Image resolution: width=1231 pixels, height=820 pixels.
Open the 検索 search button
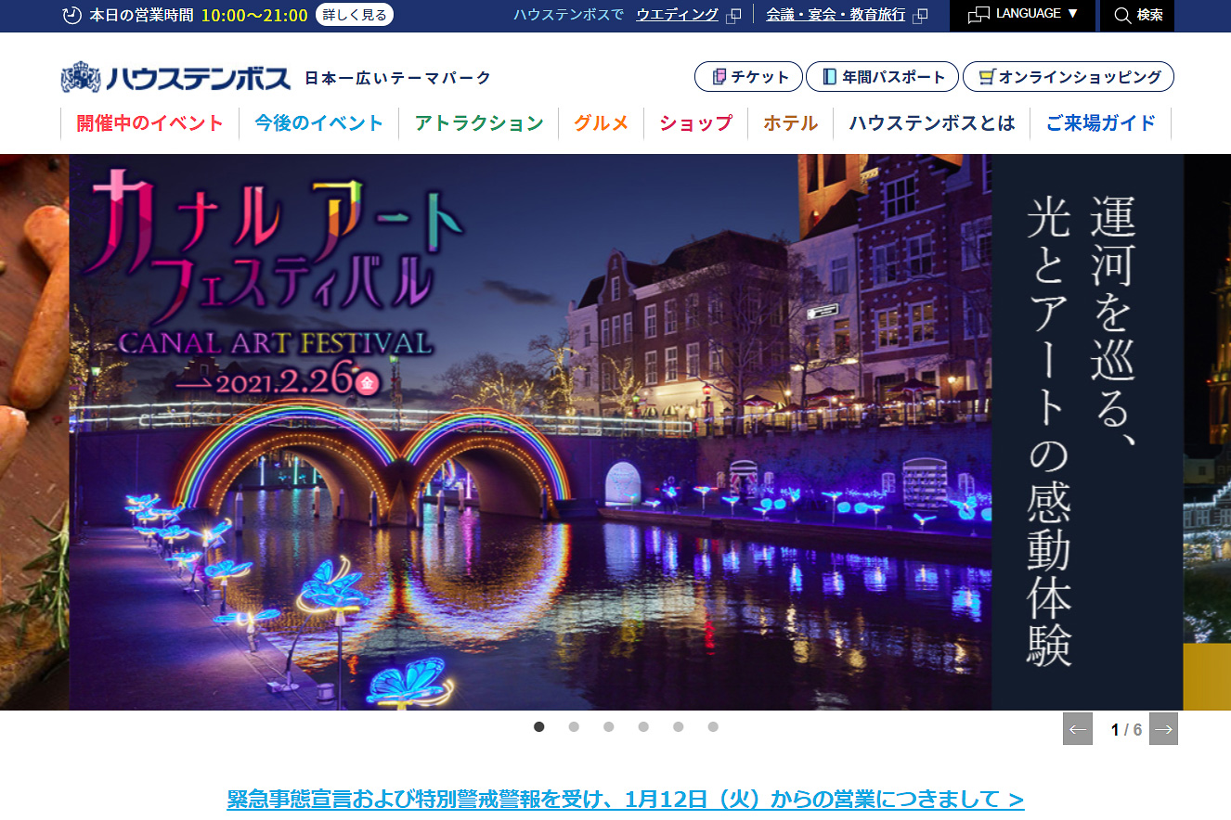click(1137, 15)
